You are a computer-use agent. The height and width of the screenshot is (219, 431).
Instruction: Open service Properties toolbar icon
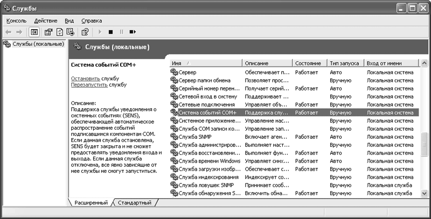(x=48, y=32)
